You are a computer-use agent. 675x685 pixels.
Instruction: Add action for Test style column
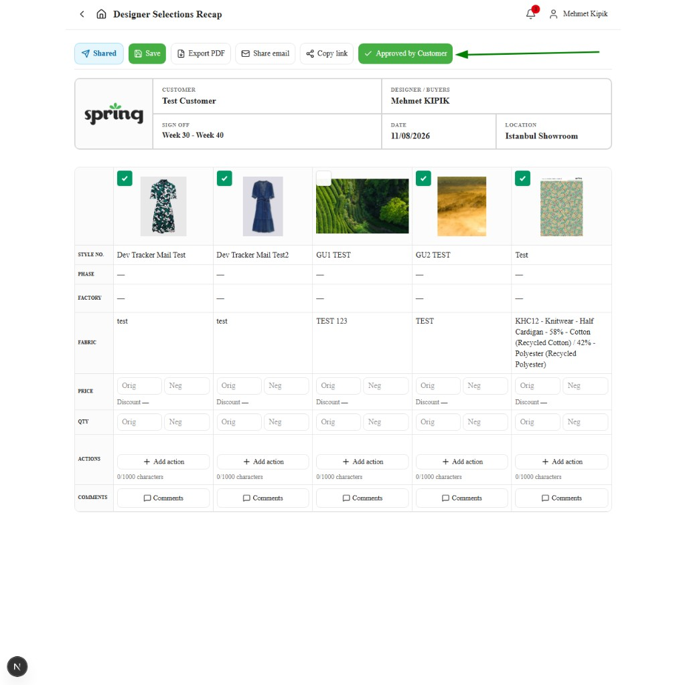[x=562, y=462]
